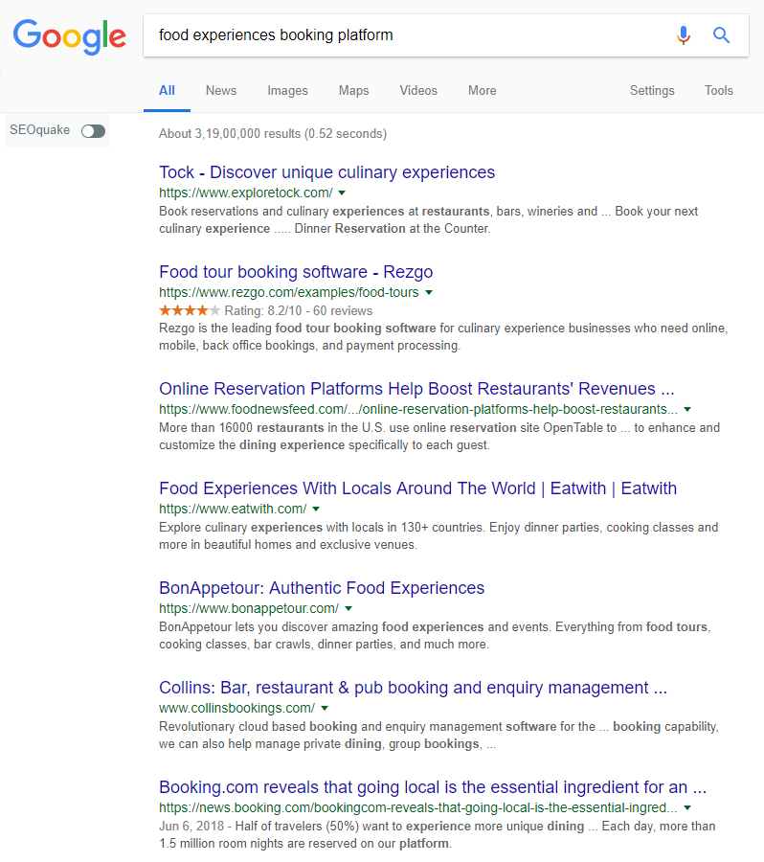Click the SEOquake label
Viewport: 764px width, 862px height.
click(39, 130)
